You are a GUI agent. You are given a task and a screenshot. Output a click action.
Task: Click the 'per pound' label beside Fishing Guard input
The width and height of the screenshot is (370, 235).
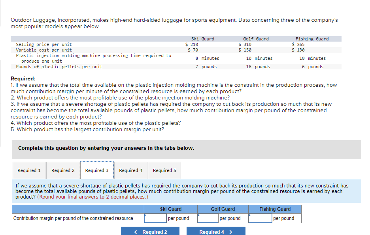tap(284, 218)
